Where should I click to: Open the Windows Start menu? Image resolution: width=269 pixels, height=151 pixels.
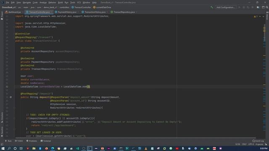[x=3, y=148]
